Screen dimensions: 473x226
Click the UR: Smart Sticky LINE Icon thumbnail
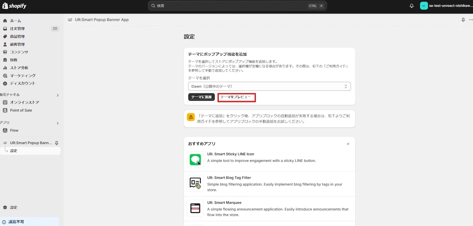point(195,159)
